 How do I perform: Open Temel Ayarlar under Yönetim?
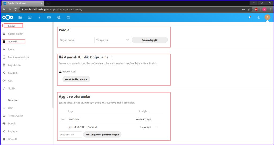pos(16,116)
